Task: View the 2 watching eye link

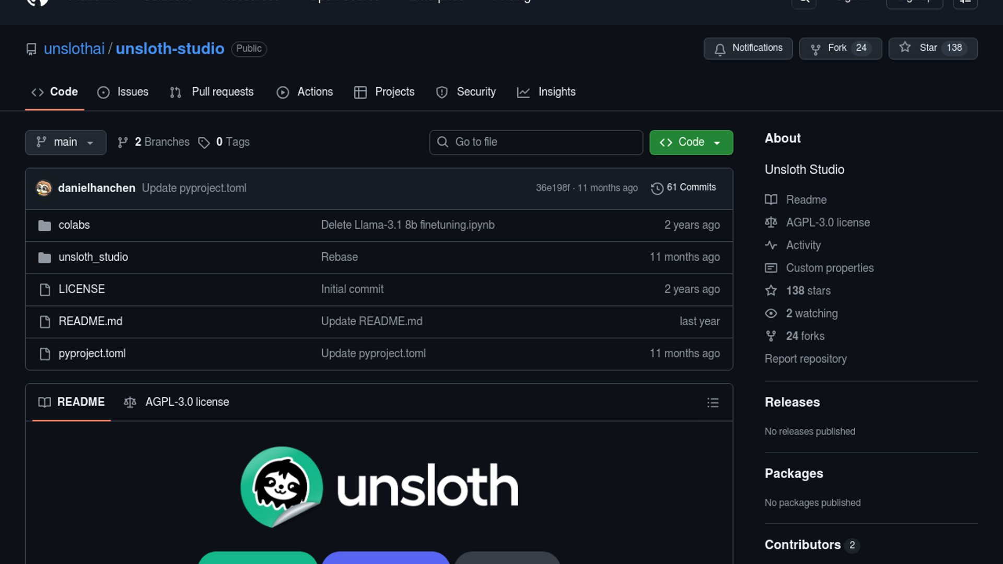Action: point(811,313)
